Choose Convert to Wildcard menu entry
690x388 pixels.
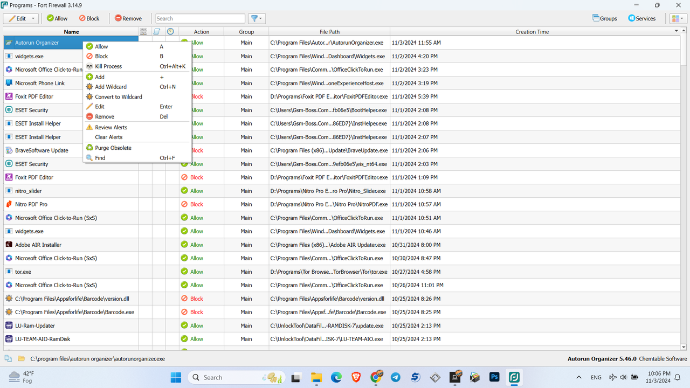point(137,96)
